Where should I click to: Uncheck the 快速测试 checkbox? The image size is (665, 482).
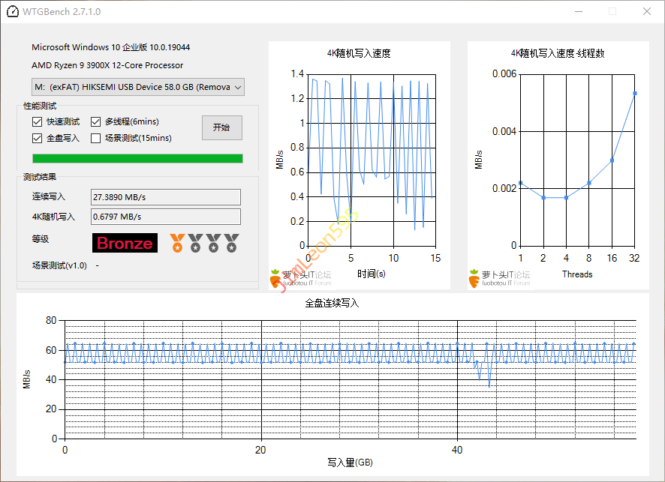click(38, 121)
